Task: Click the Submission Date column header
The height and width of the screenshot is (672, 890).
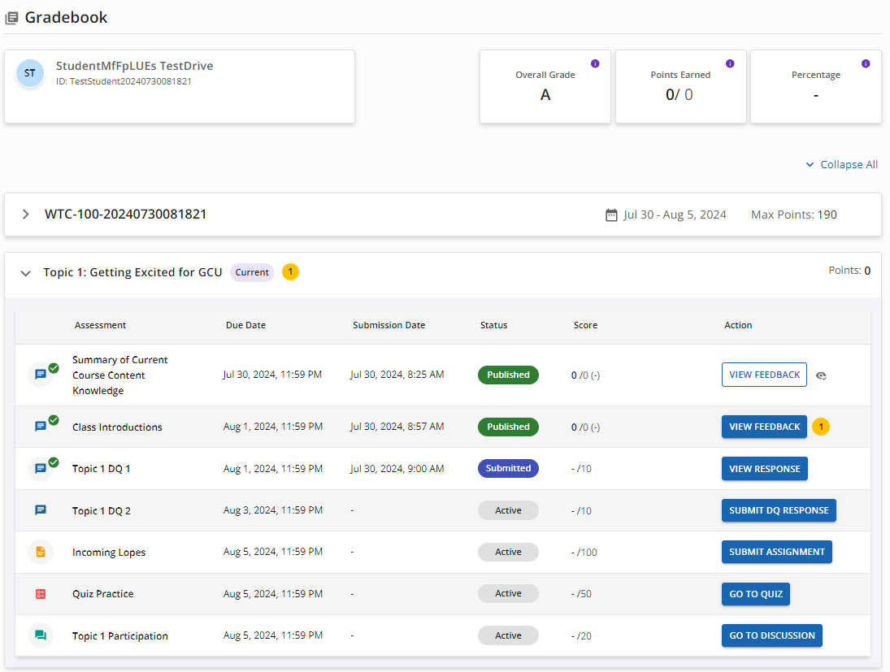Action: [389, 325]
